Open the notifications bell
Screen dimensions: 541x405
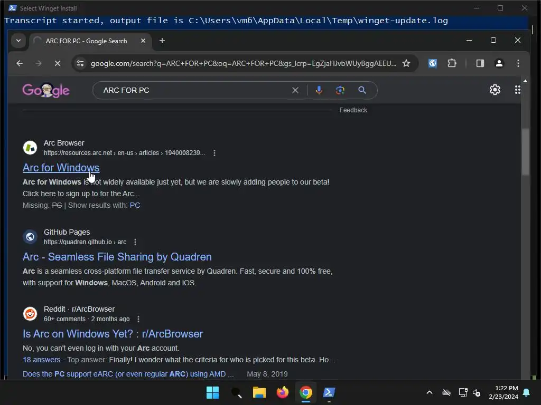527,392
